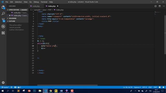Change CRLF end of line sequence
The width and height of the screenshot is (166, 93).
click(150, 87)
